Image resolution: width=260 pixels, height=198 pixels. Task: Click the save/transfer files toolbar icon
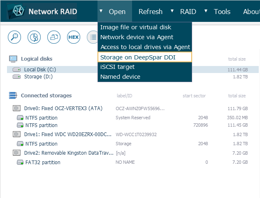click(x=54, y=37)
